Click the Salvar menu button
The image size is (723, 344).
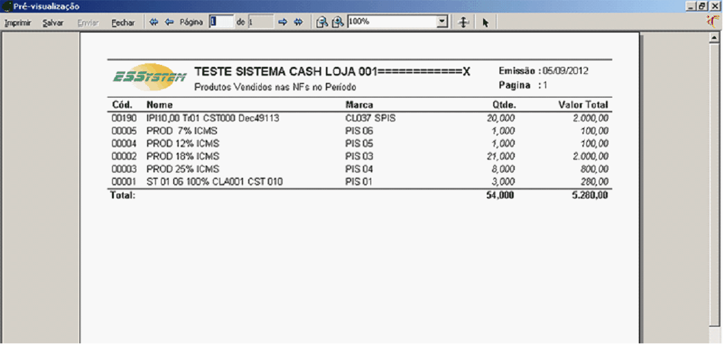53,22
